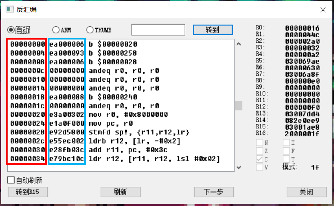
Task: Click the disassembly window title icon
Action: 10,9
